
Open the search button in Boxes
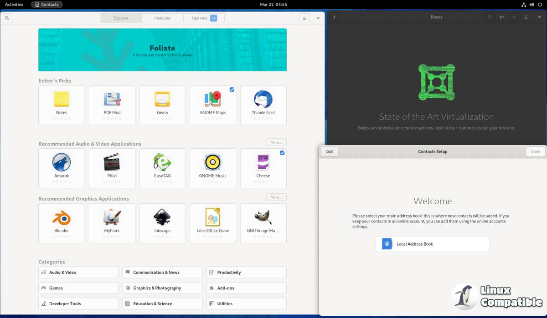coord(490,17)
